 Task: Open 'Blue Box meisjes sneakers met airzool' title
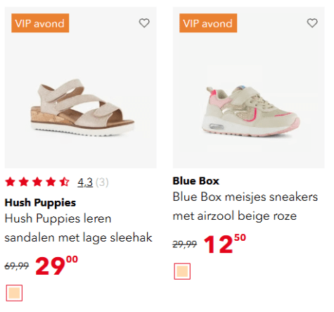coord(245,206)
